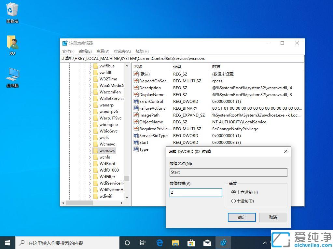Click the Microsoft Store taskbar icon
Screen dimensions: 333x249
pyautogui.click(x=191, y=242)
